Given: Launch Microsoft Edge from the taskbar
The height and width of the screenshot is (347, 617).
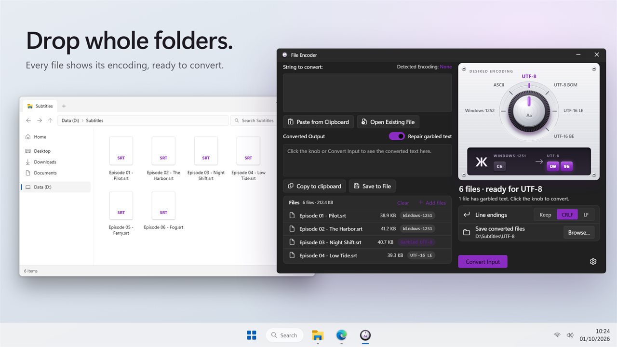Looking at the screenshot, I should [341, 335].
